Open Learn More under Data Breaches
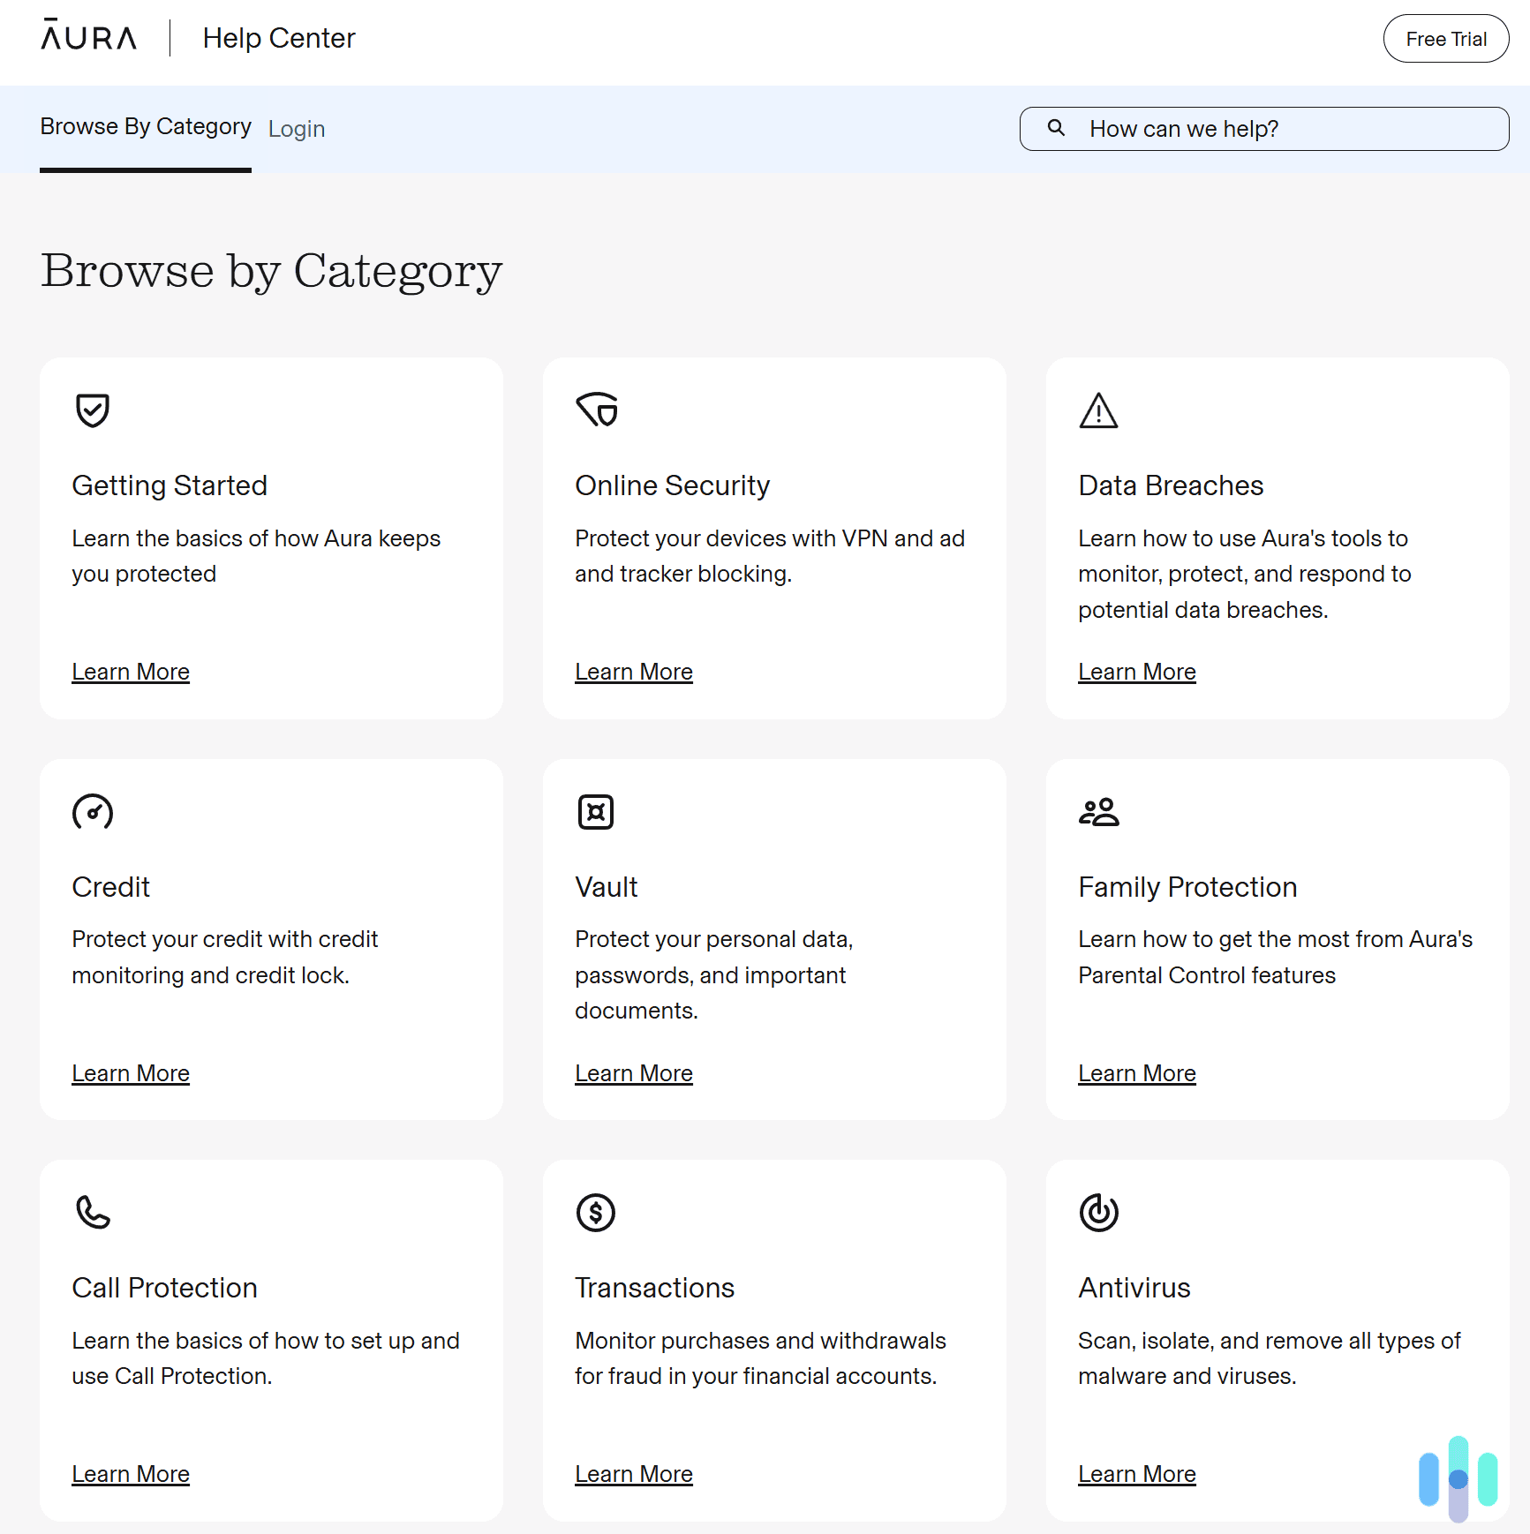Image resolution: width=1530 pixels, height=1534 pixels. pyautogui.click(x=1136, y=672)
